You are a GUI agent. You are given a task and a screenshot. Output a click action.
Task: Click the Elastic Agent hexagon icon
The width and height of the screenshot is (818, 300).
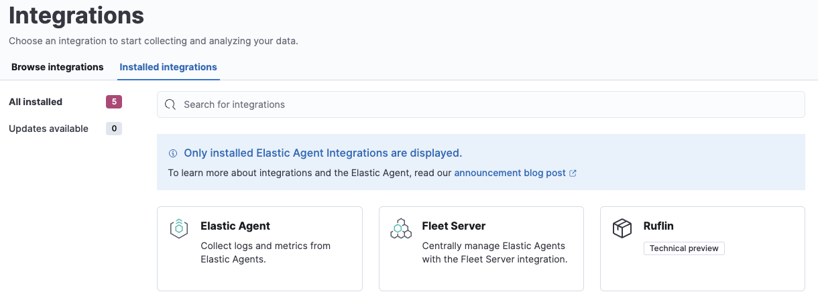(x=178, y=229)
